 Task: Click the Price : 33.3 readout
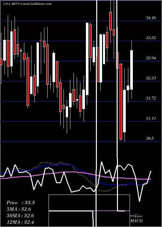coord(20,203)
